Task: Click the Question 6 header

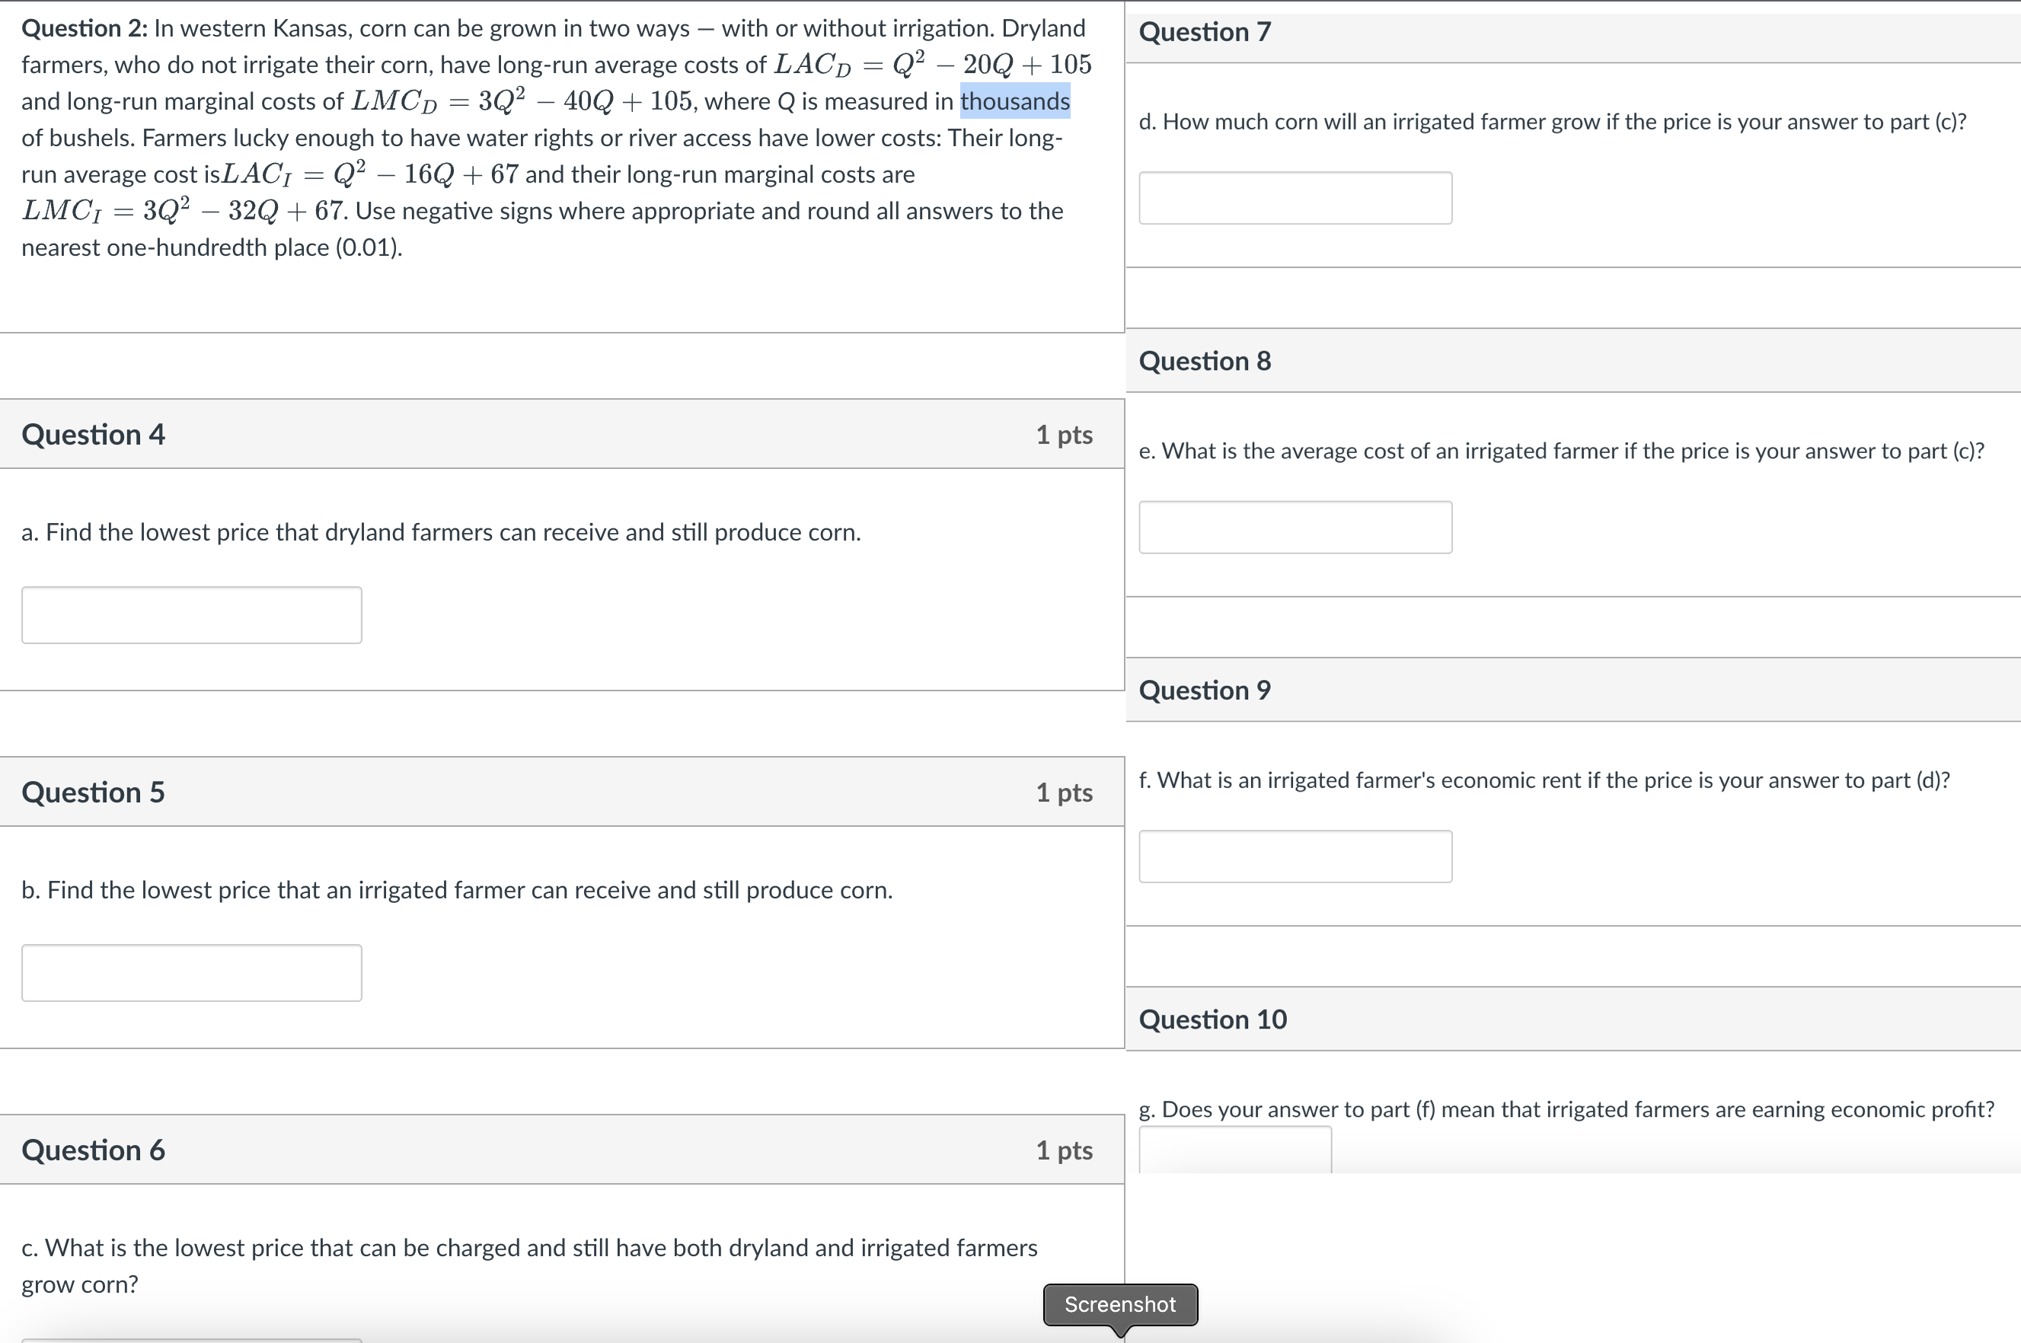Action: click(94, 1150)
